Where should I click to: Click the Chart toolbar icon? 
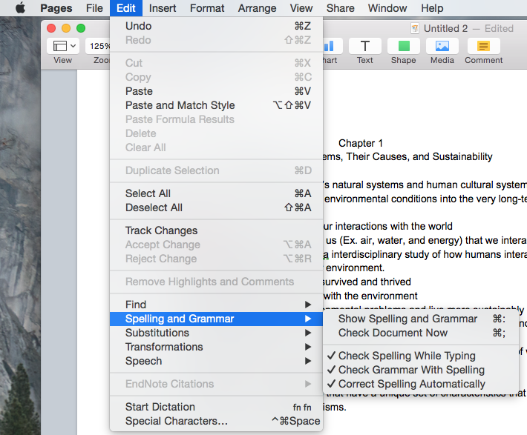click(x=333, y=46)
